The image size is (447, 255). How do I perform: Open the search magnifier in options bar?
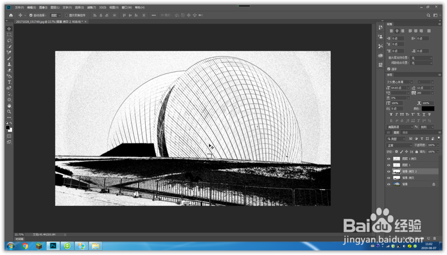click(428, 15)
